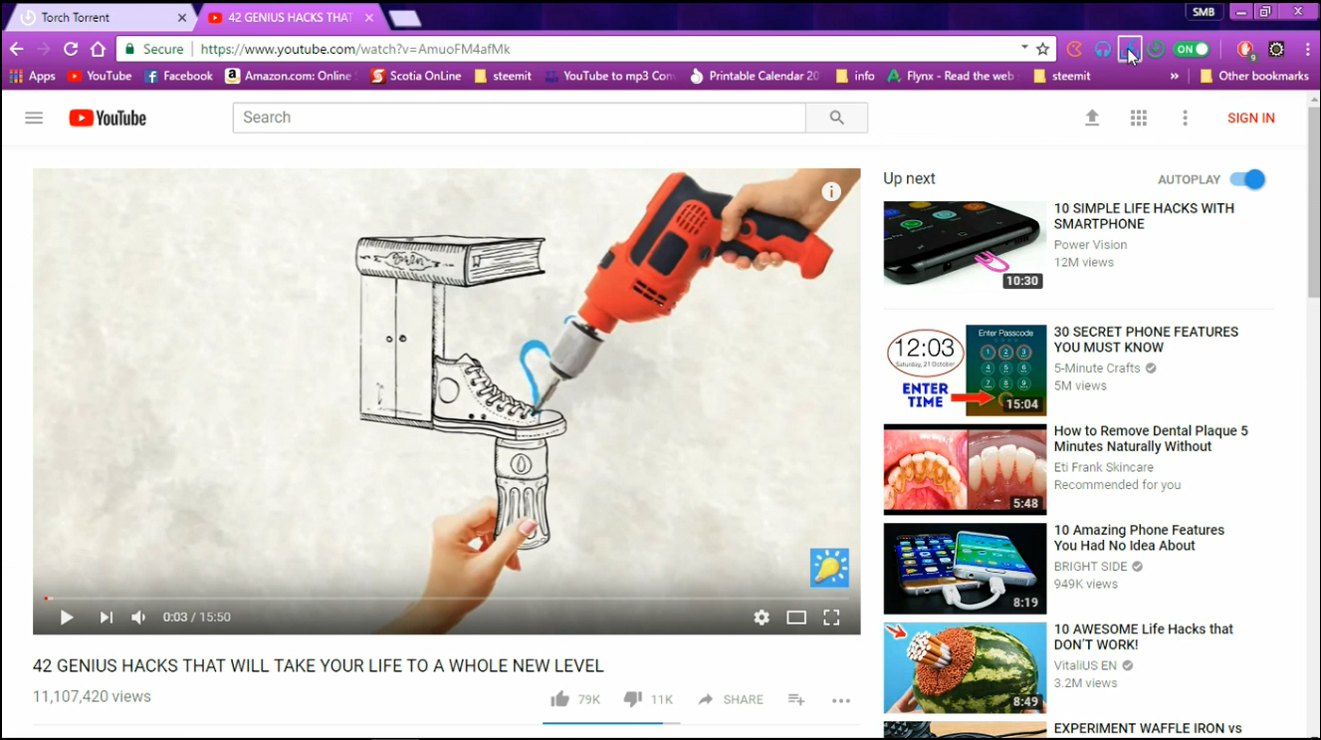Click the lightbulb channel watermark on video

[x=829, y=568]
